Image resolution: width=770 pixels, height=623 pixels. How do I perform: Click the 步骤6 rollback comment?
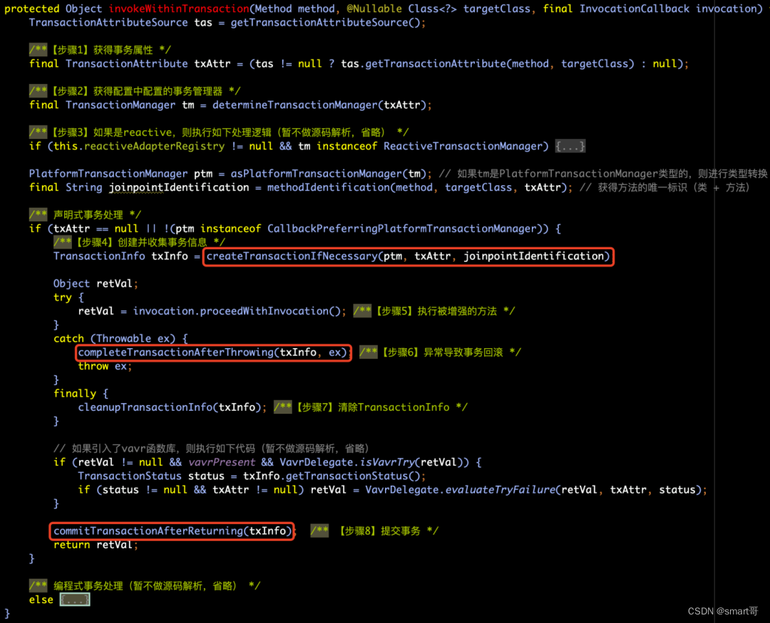(x=440, y=352)
